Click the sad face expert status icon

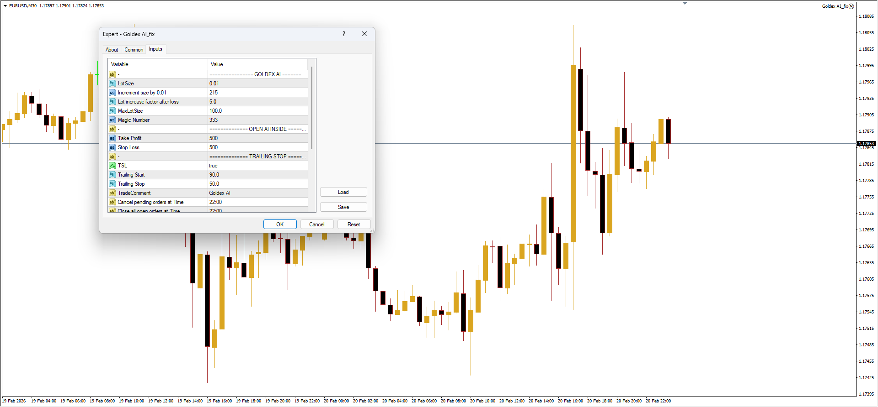point(851,6)
